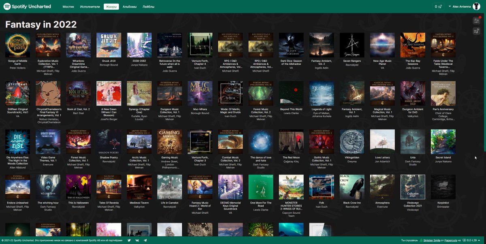Open the Vikingatiden album cover
The height and width of the screenshot is (244, 486).
pos(352,142)
